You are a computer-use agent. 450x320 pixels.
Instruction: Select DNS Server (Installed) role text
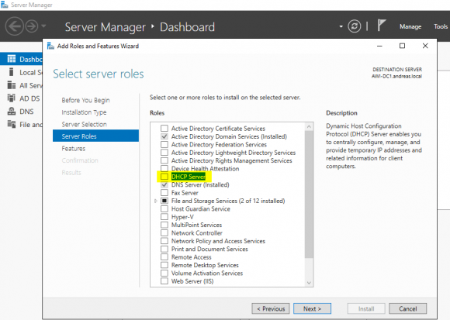tap(200, 184)
